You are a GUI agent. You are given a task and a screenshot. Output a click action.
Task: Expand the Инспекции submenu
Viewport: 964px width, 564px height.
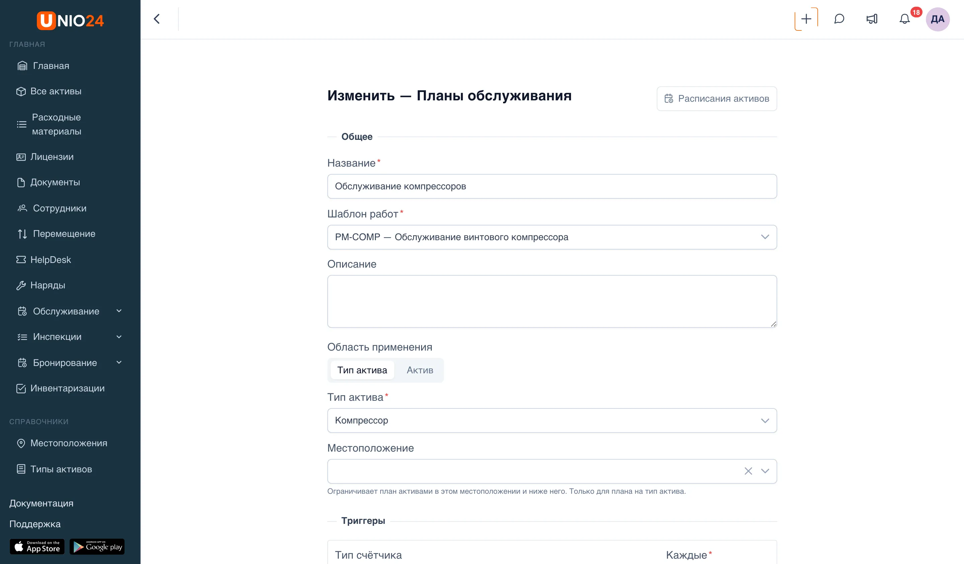click(x=119, y=337)
